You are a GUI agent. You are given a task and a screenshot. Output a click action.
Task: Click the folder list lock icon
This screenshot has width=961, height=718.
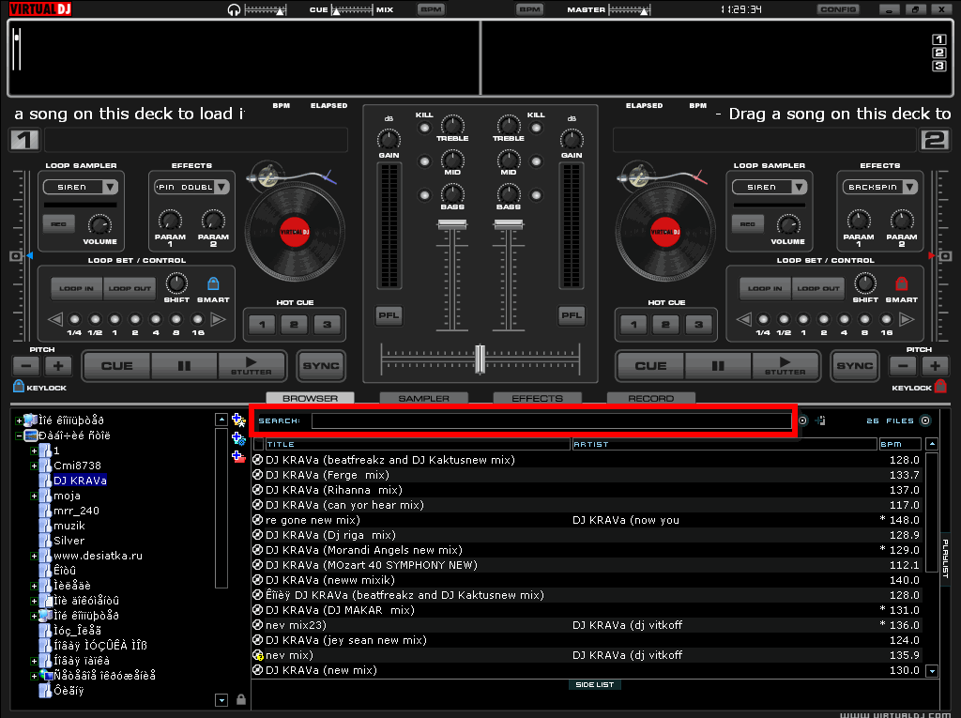click(x=241, y=699)
